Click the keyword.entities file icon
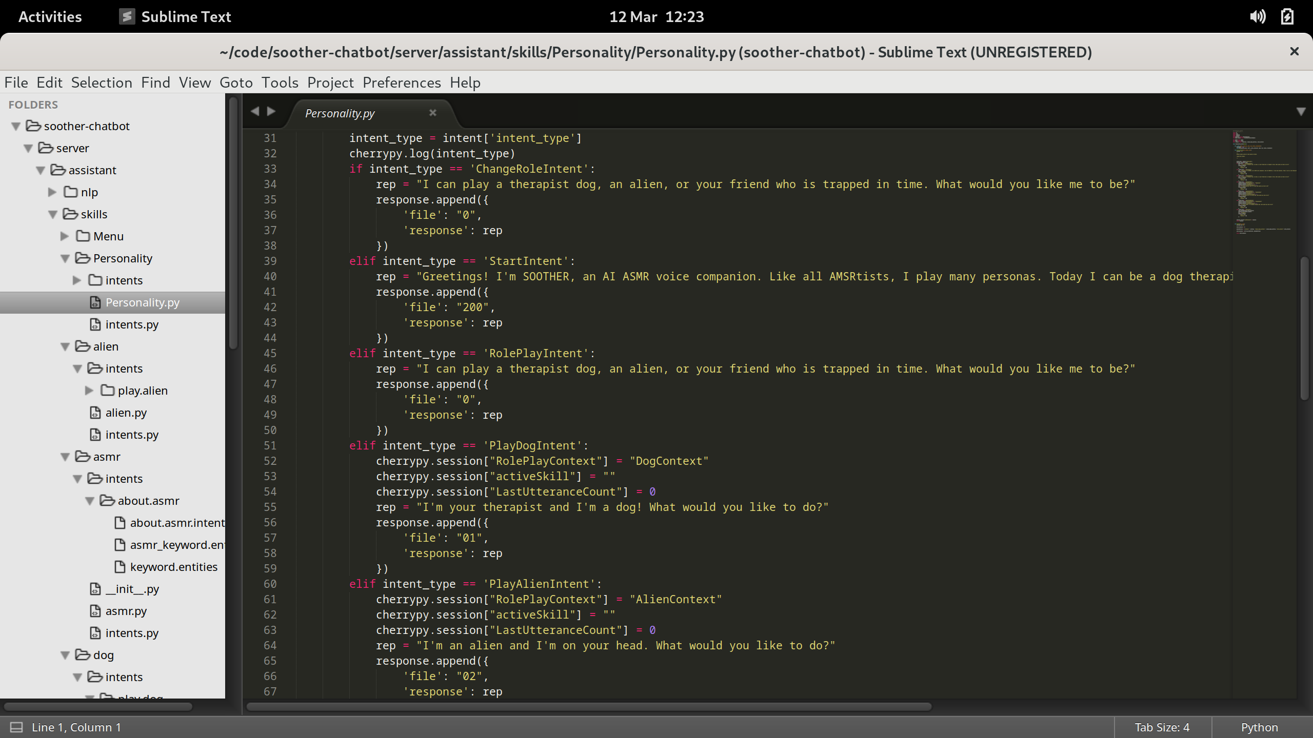Image resolution: width=1313 pixels, height=738 pixels. click(x=120, y=567)
